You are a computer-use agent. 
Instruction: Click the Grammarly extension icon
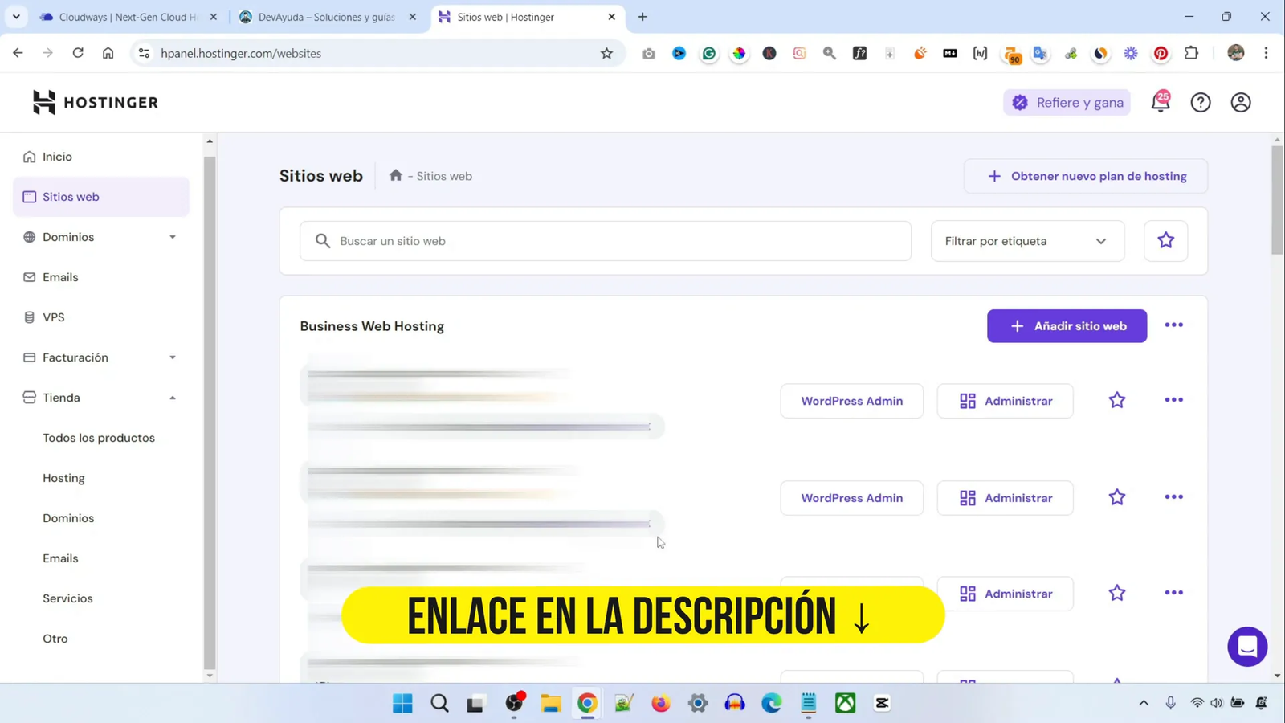coord(709,53)
